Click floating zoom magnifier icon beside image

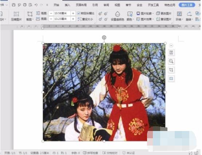[171, 61]
